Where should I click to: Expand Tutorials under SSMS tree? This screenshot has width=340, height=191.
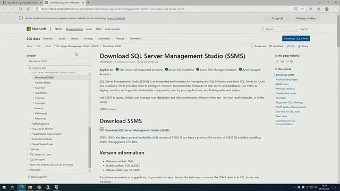(33, 98)
